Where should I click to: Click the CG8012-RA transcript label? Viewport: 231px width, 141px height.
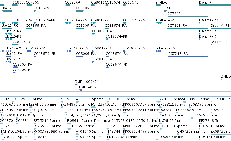(102, 31)
